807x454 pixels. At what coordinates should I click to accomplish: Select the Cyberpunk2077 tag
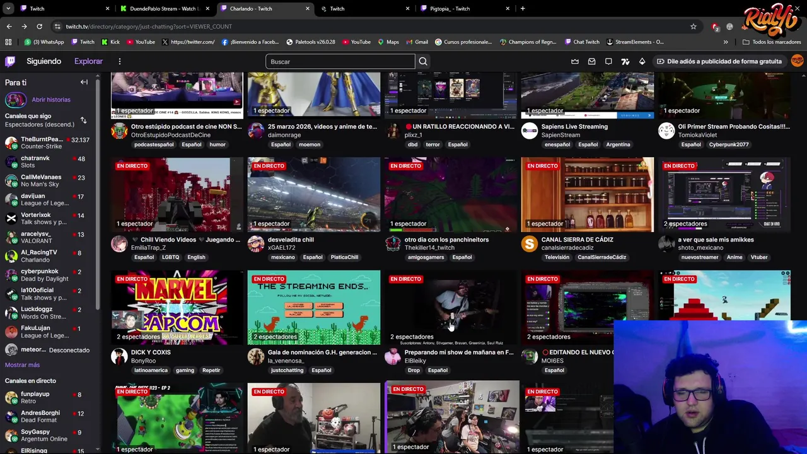(x=728, y=144)
